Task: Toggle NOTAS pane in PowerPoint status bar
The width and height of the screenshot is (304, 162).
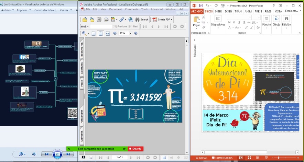Action: [201, 158]
